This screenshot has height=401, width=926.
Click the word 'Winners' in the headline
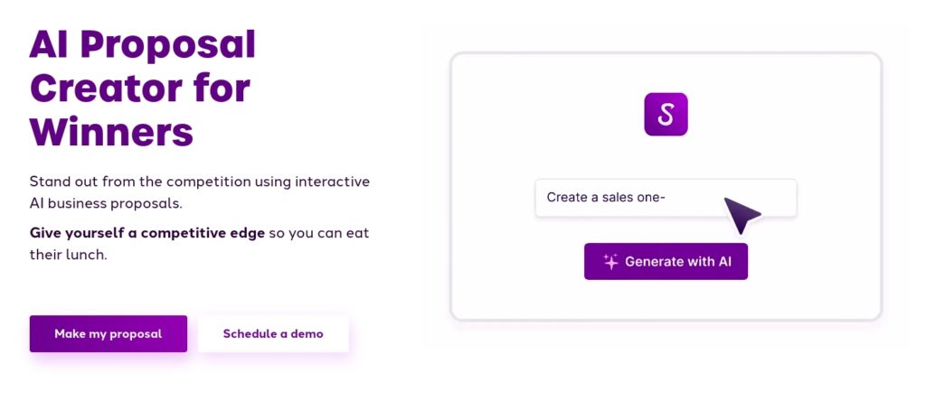pos(111,132)
